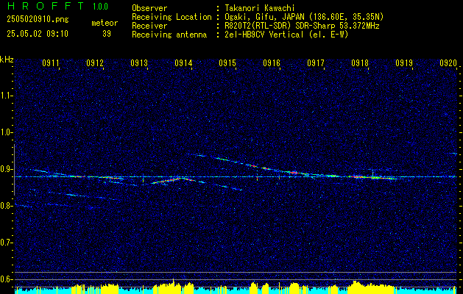This screenshot has width=463, height=294.
Task: Click the meteor label
Action: click(105, 23)
